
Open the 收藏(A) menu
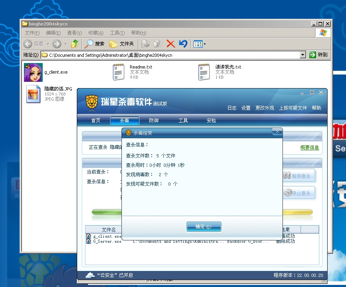96,33
